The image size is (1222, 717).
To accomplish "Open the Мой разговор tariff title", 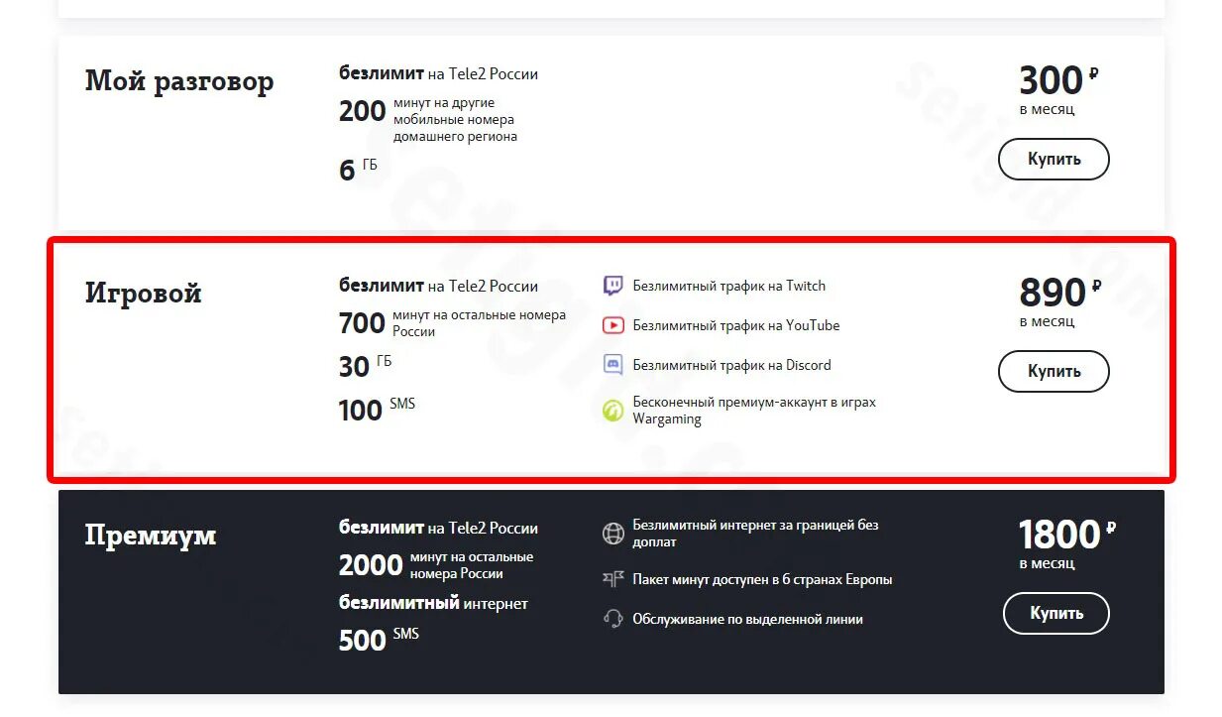I will click(179, 81).
